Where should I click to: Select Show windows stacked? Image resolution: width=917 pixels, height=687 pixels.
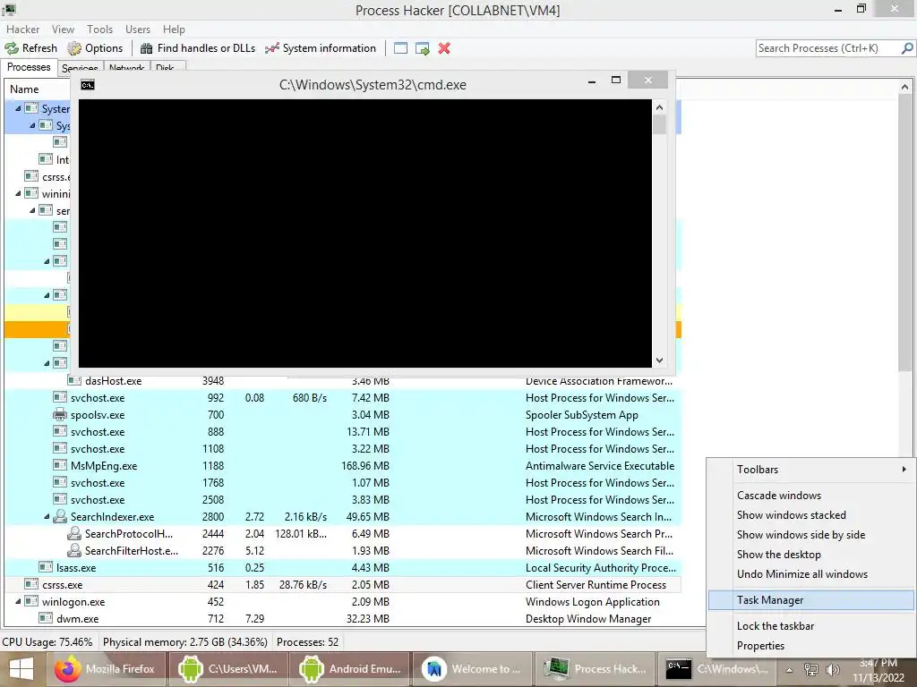point(811,514)
